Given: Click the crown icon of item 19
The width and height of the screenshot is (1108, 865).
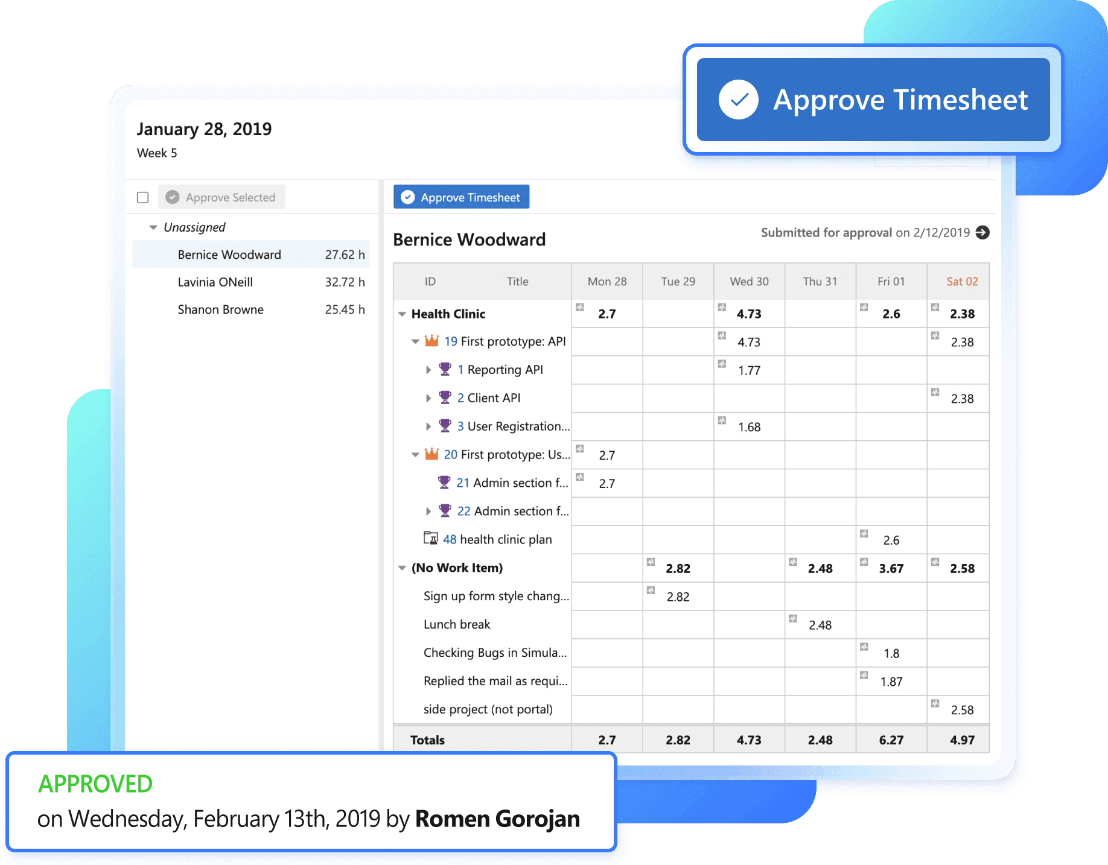Looking at the screenshot, I should (x=431, y=341).
